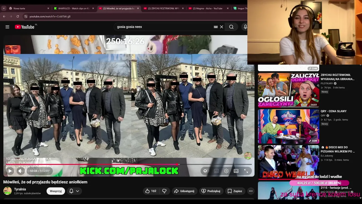Click the notification bell icon
Viewport: 362px width, 204px height.
point(71,191)
